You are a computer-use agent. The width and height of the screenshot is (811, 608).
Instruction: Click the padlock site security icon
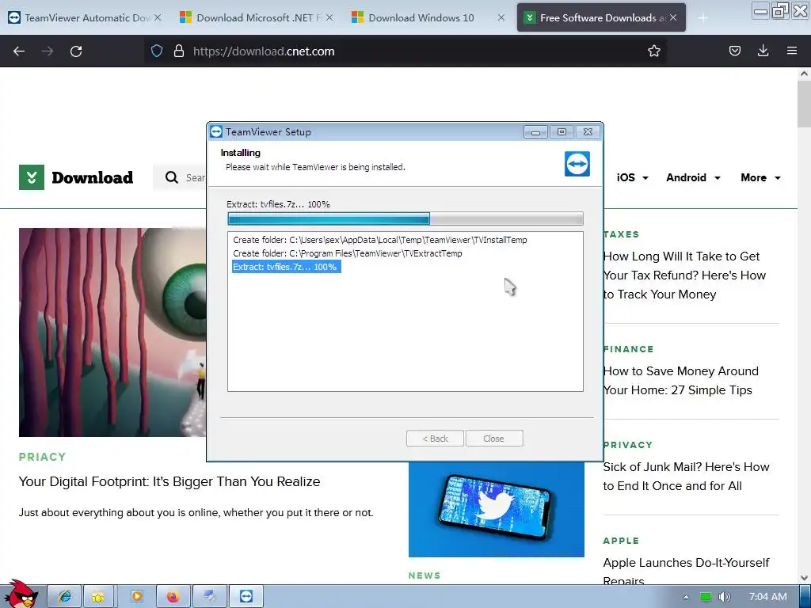tap(179, 51)
